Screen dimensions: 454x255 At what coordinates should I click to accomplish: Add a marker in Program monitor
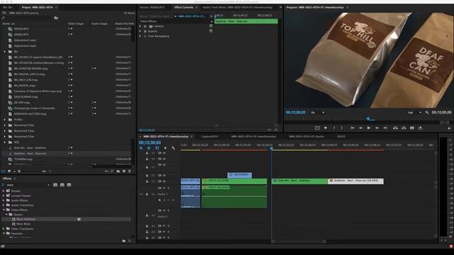[x=326, y=127]
